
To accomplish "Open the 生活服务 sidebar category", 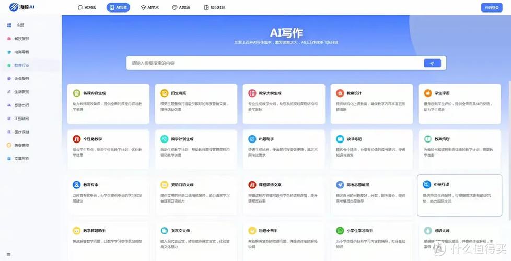I will point(18,92).
